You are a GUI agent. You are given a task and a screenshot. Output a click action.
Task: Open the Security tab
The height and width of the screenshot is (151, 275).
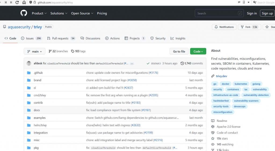pos(158,38)
